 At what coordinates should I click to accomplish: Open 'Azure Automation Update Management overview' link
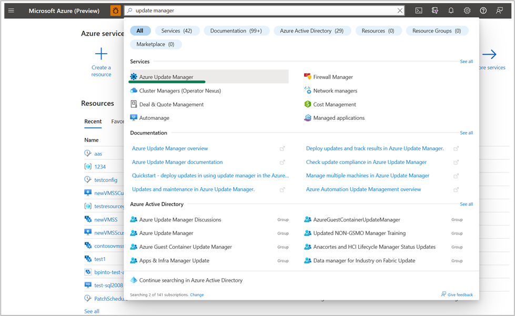pos(363,189)
